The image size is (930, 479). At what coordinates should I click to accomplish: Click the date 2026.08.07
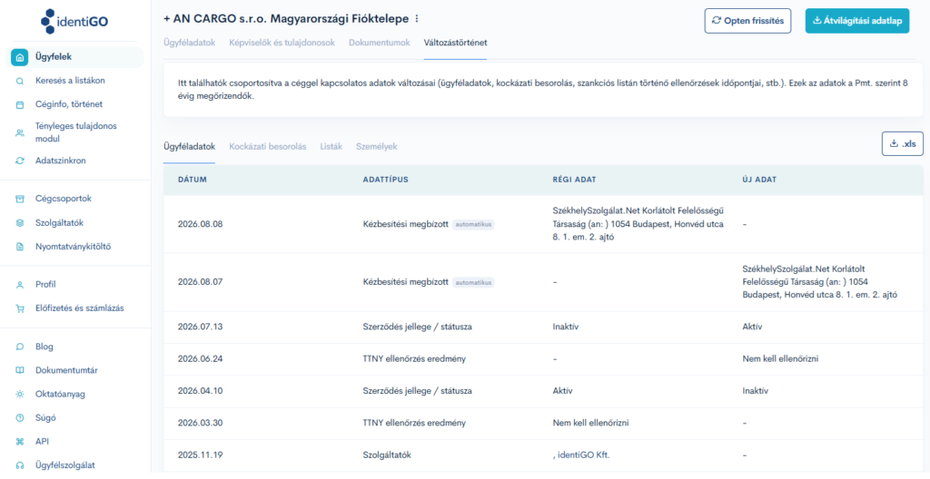click(201, 282)
